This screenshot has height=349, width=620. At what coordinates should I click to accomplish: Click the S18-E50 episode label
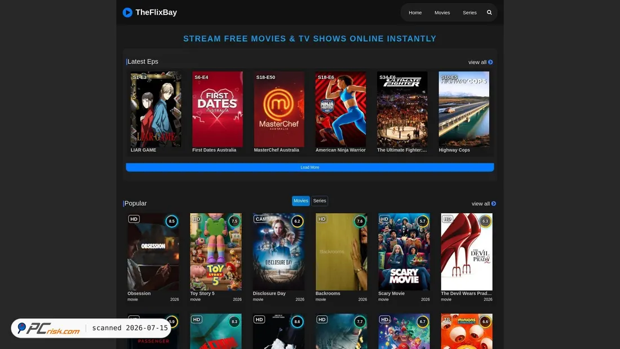tap(265, 77)
